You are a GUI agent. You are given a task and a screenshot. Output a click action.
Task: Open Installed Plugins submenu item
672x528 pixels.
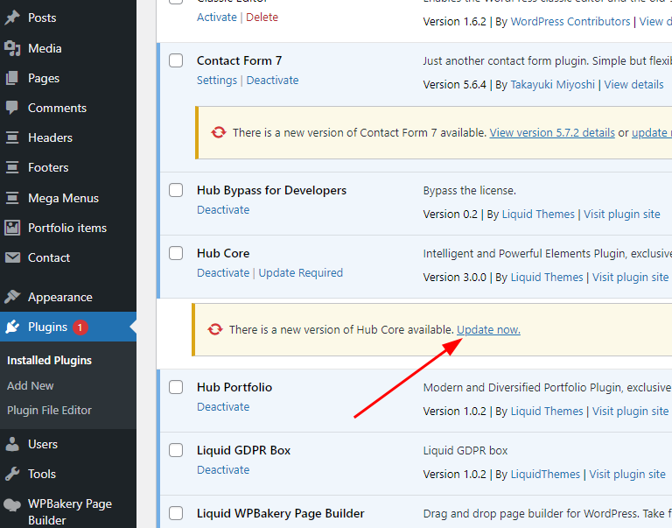point(49,360)
